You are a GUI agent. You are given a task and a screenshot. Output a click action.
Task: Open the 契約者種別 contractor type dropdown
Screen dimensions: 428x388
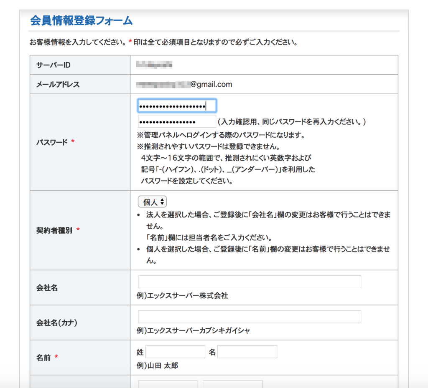pyautogui.click(x=152, y=202)
